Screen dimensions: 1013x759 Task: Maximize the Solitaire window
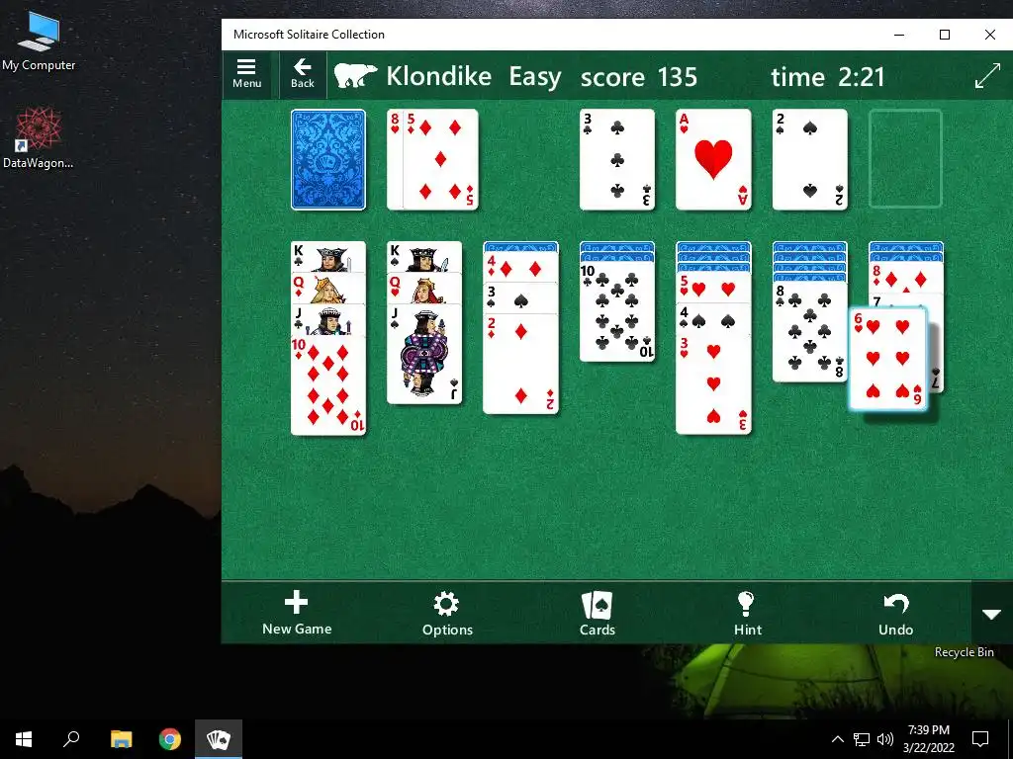[945, 35]
